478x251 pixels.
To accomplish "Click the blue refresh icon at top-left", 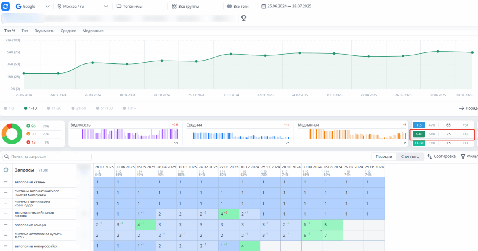I will [x=6, y=6].
